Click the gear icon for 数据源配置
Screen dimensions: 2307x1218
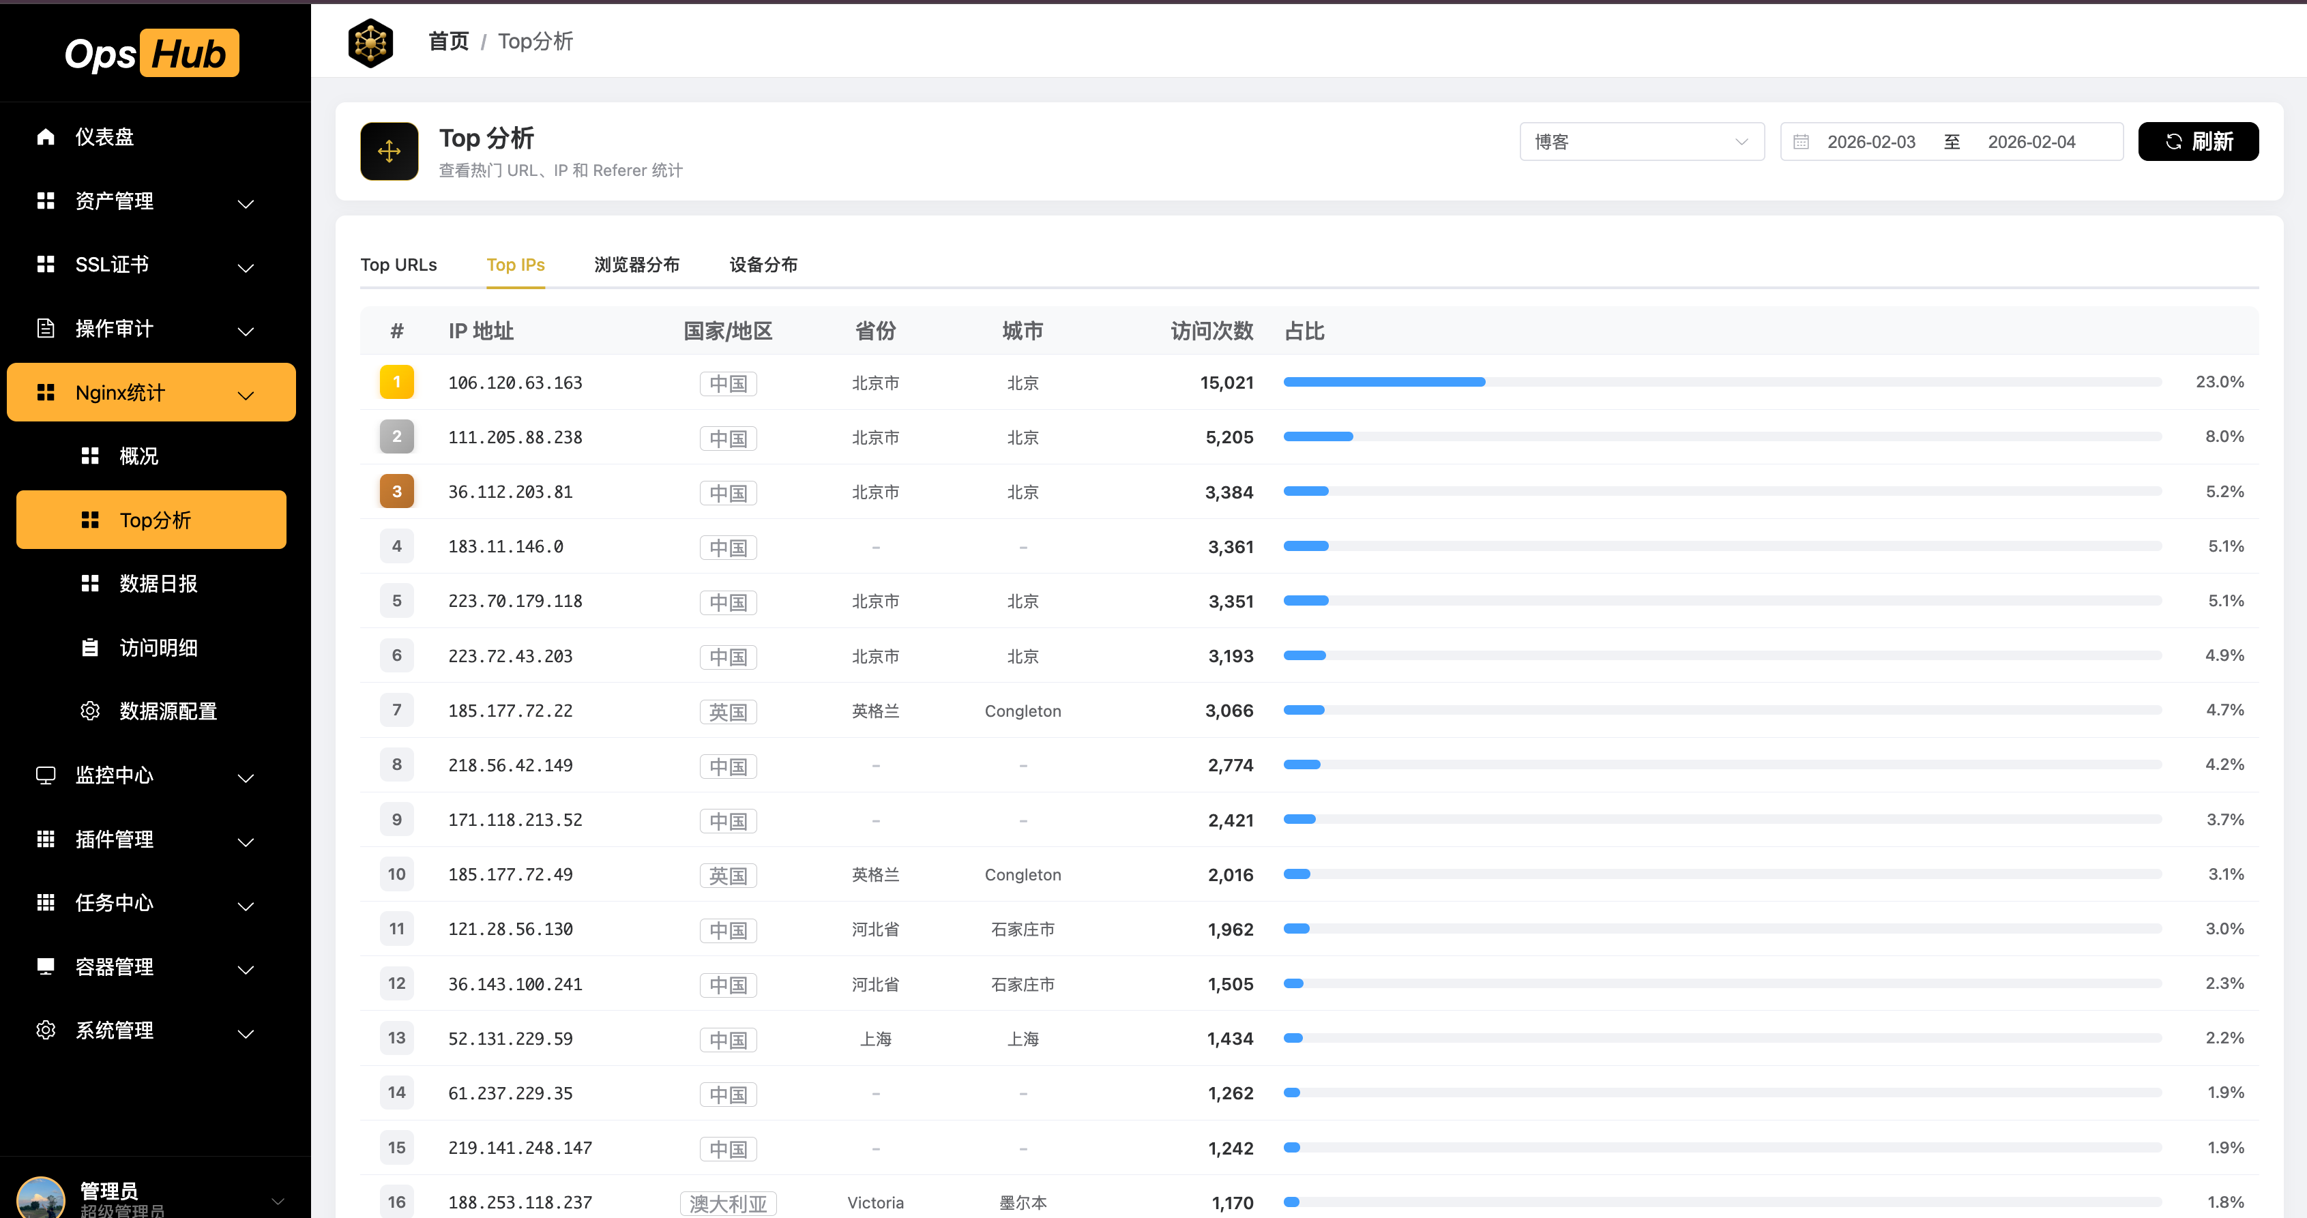89,710
